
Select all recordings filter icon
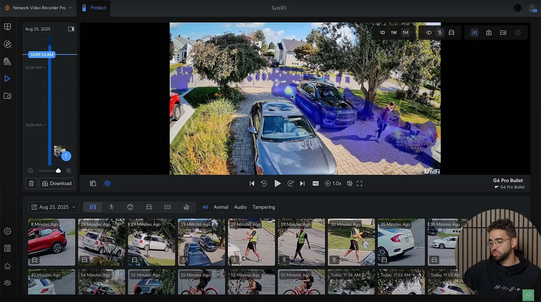click(93, 207)
